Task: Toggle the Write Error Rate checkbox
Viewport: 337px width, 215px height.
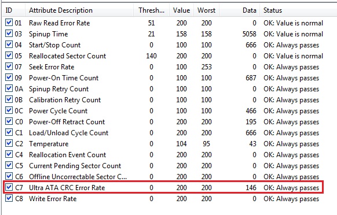Action: pos(9,198)
